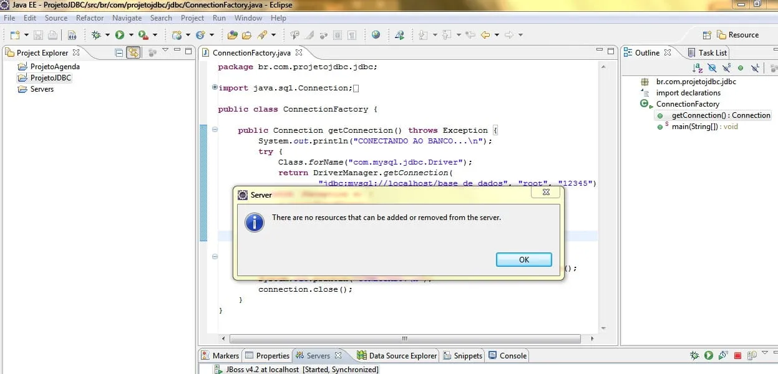Toggle Hide Fields in the Outline toolbar

point(712,67)
